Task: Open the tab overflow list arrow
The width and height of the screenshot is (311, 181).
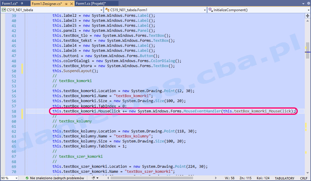Action: [x=302, y=4]
